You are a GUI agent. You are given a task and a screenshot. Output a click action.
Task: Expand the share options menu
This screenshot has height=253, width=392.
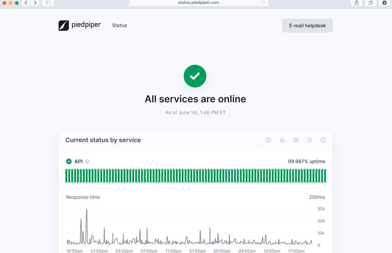tap(356, 3)
